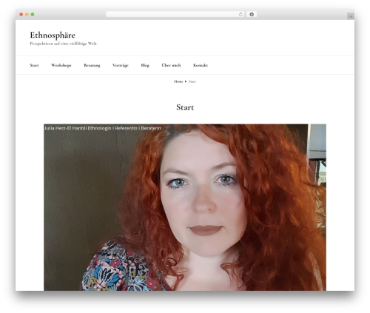The width and height of the screenshot is (370, 313).
Task: Click the green maximize window dot
Action: pos(33,15)
